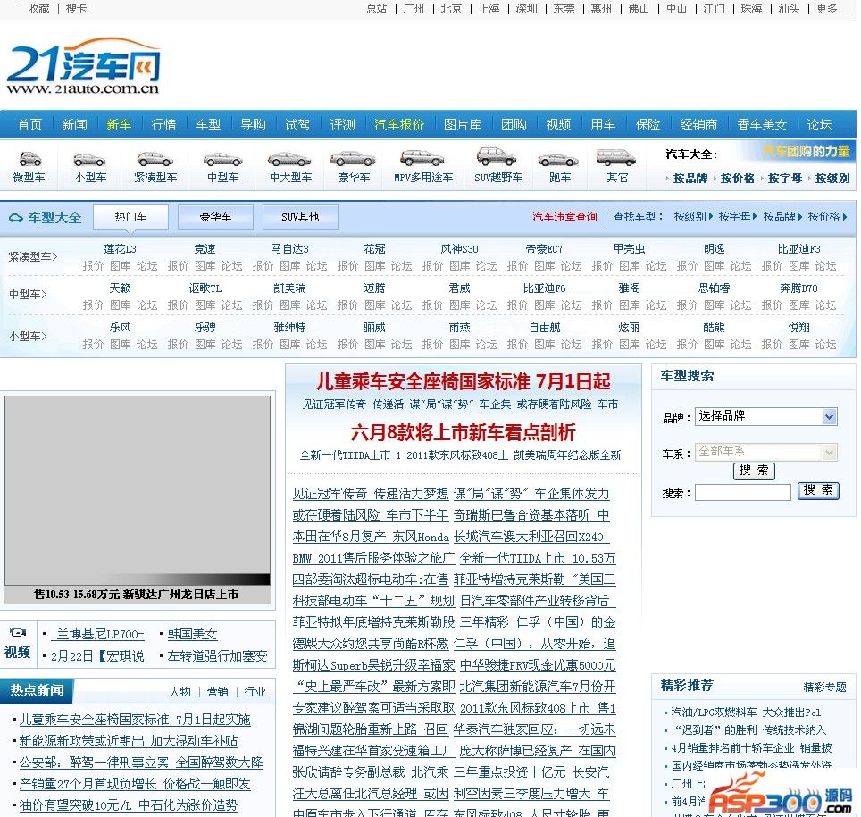Image resolution: width=861 pixels, height=817 pixels.
Task: Open the slideshow image above 新骐达 caption
Action: click(138, 490)
